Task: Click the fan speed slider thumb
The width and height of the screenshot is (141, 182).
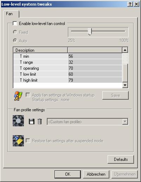Action: [x=90, y=32]
